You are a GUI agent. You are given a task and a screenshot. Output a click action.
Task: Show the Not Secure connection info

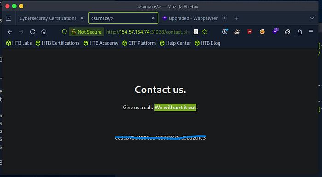86,32
